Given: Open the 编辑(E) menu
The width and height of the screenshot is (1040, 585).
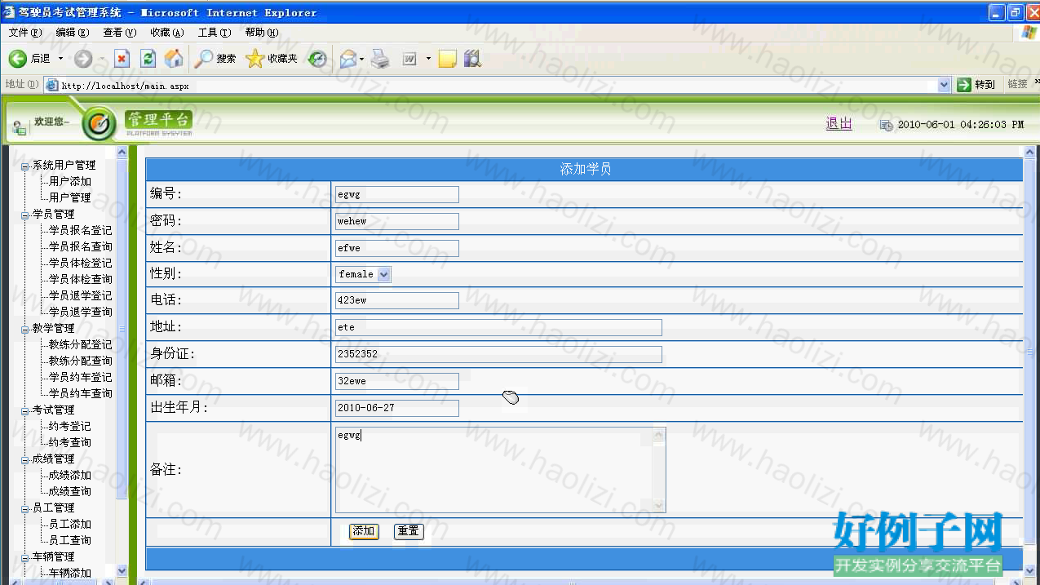Looking at the screenshot, I should [x=73, y=33].
